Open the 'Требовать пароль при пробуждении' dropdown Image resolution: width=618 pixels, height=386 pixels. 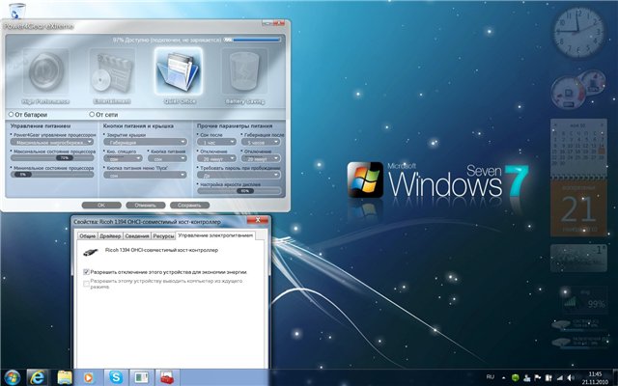tap(239, 175)
